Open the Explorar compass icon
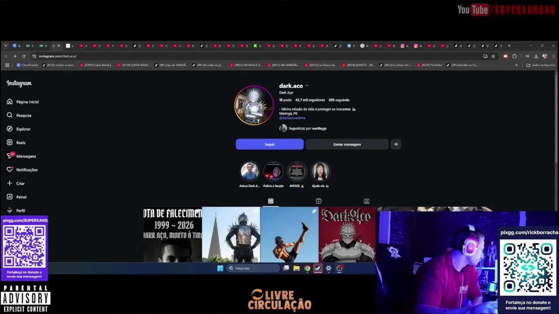This screenshot has width=559, height=314. point(10,129)
